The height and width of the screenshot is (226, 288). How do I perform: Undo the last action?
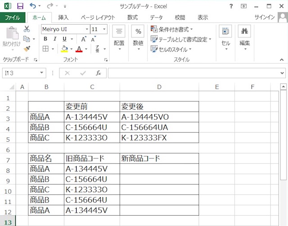point(33,6)
